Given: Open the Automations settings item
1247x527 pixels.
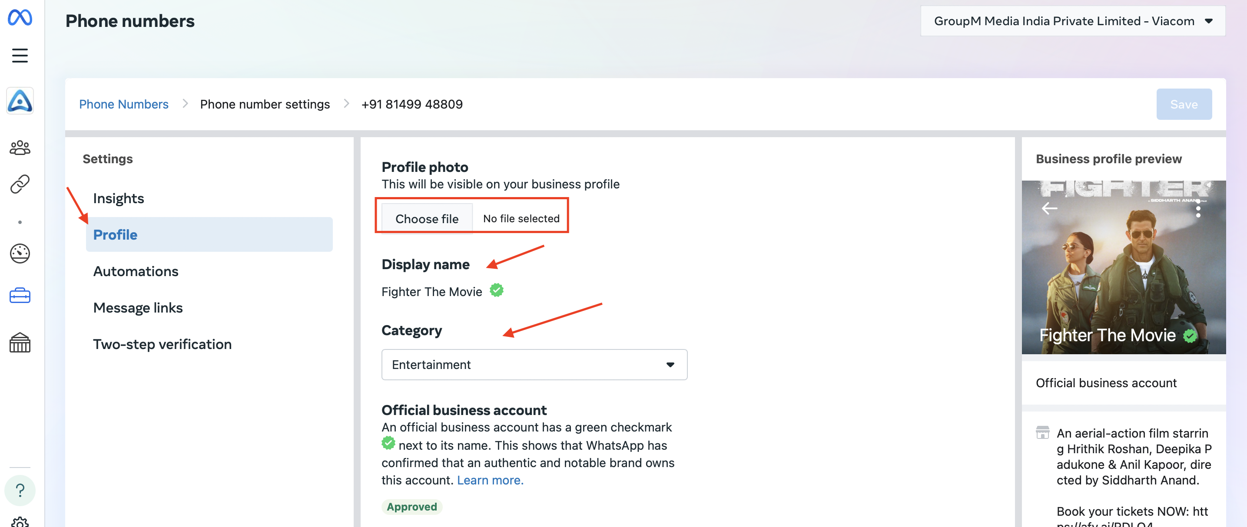Looking at the screenshot, I should [x=136, y=271].
